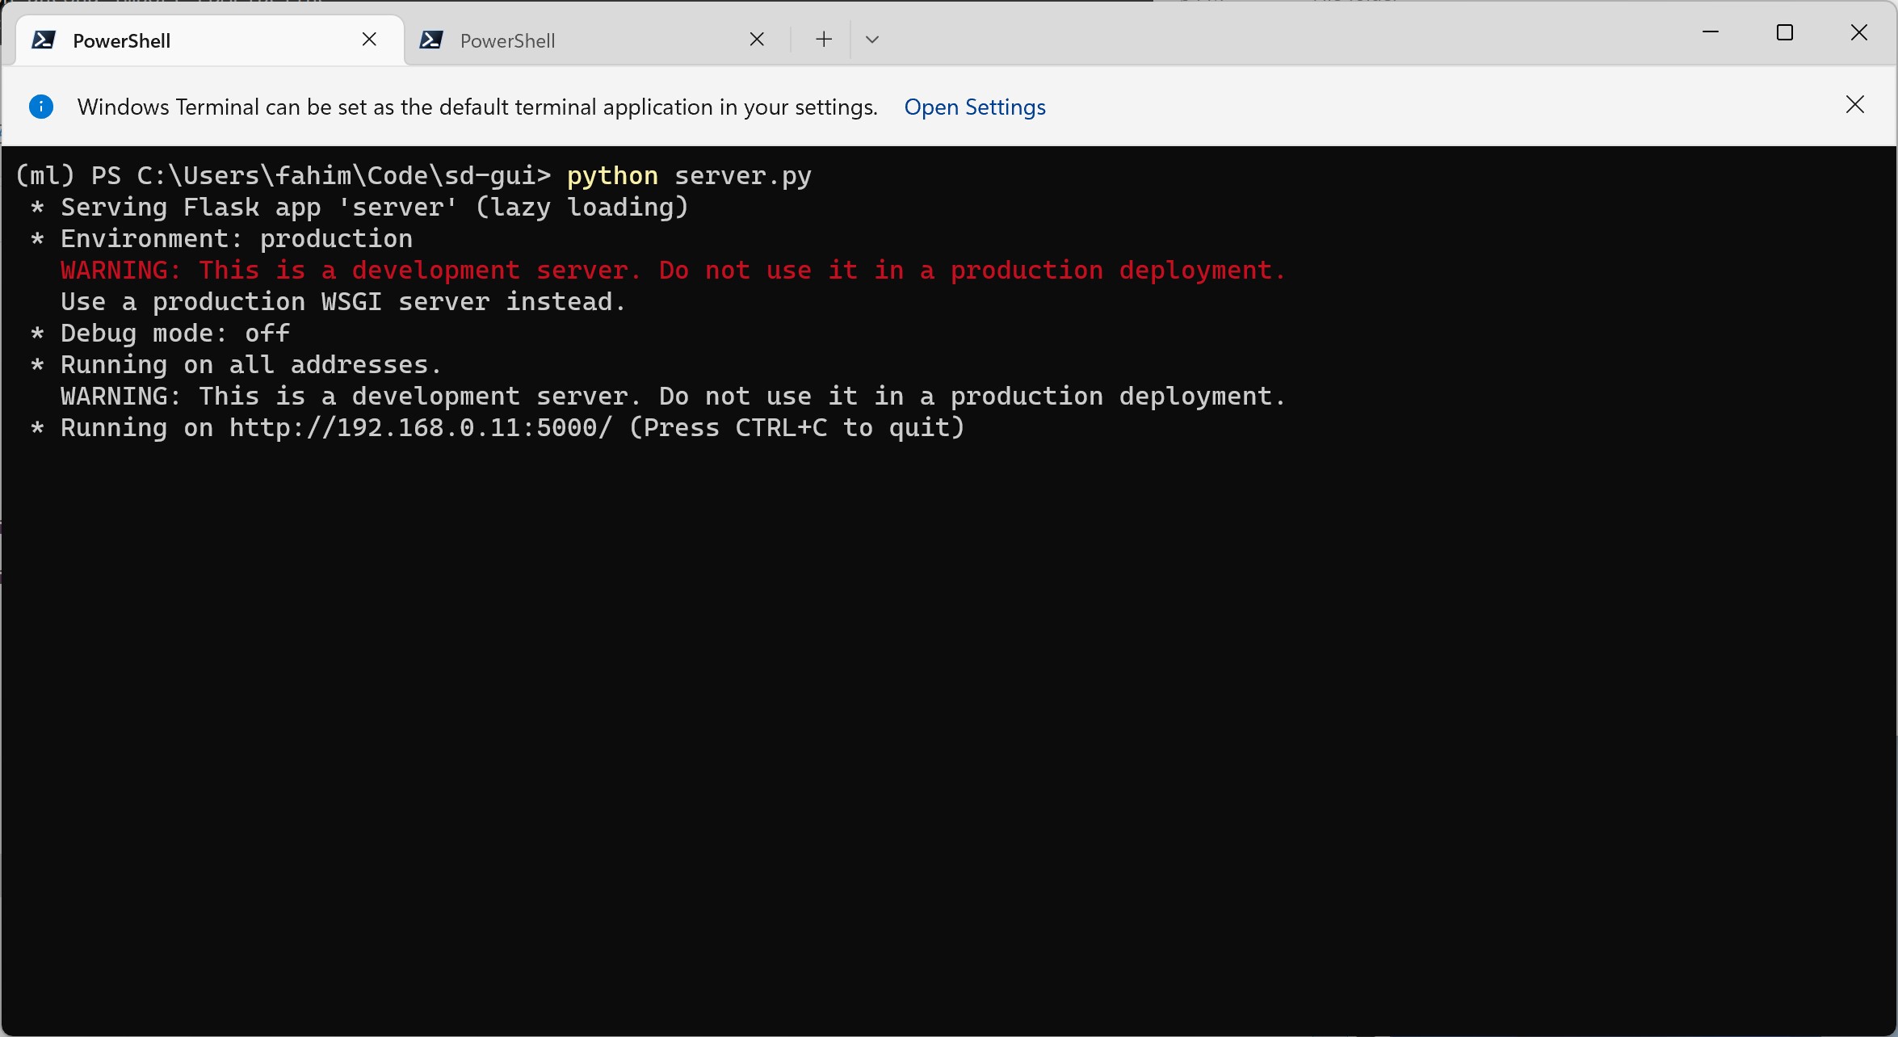
Task: Maximize the Windows Terminal window
Action: [x=1784, y=33]
